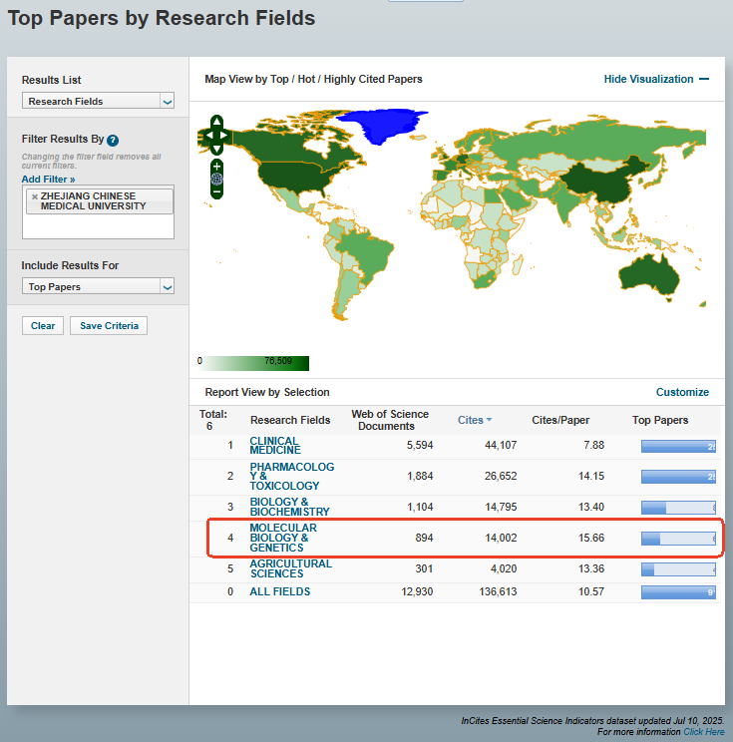Viewport: 733px width, 742px height.
Task: Pan the map up with the arrow
Action: coord(216,122)
